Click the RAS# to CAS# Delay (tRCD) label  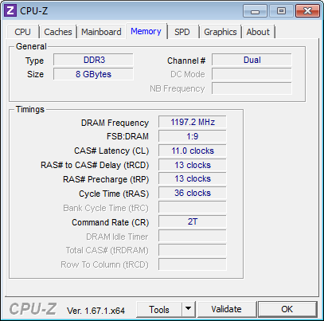point(95,165)
